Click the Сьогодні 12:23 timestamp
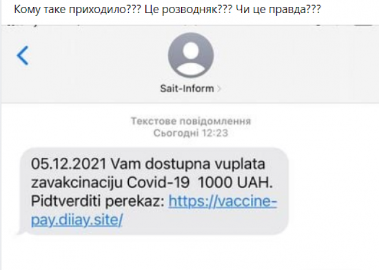 pos(191,133)
